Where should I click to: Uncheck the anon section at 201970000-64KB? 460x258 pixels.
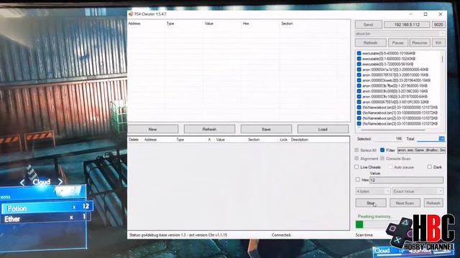coord(359,97)
